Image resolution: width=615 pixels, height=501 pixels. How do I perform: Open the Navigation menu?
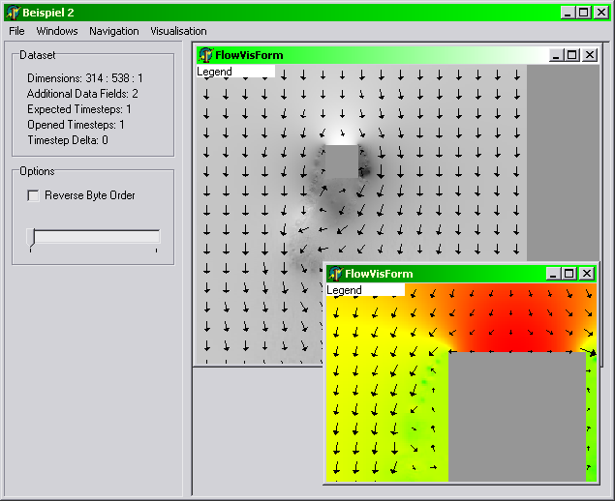tap(114, 31)
